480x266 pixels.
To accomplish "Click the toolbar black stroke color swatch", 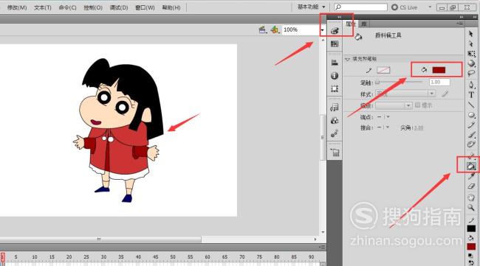I will point(471,228).
